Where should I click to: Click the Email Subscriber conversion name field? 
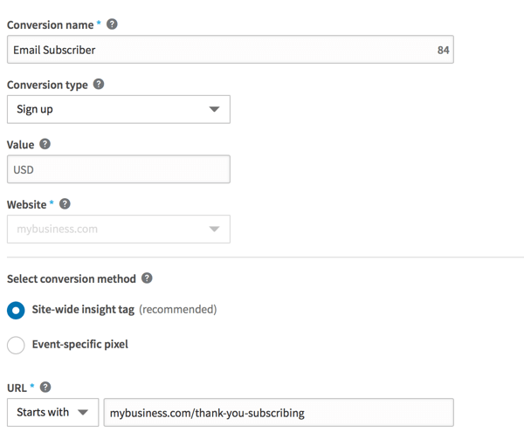[218, 50]
